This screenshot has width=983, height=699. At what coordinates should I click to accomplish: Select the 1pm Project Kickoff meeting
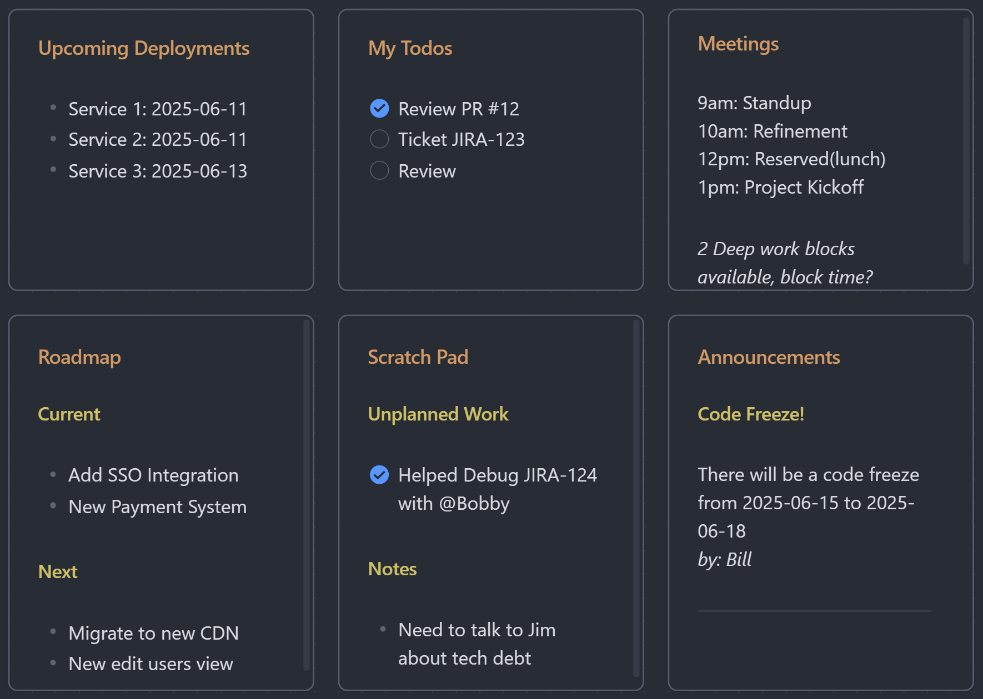point(780,188)
